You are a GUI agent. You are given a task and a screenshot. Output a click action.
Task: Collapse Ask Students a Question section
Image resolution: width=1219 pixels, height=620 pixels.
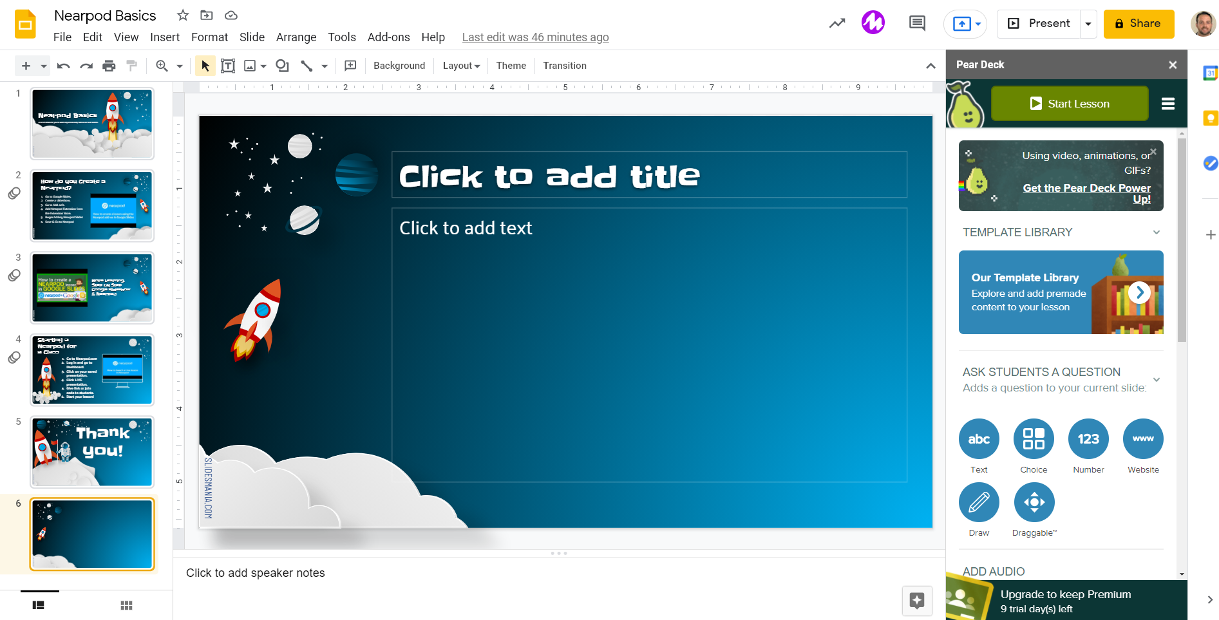[1157, 380]
